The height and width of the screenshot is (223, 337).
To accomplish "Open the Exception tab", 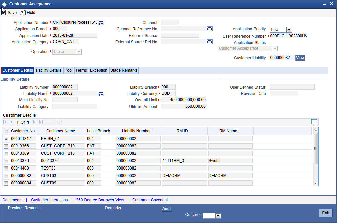I will [x=99, y=70].
